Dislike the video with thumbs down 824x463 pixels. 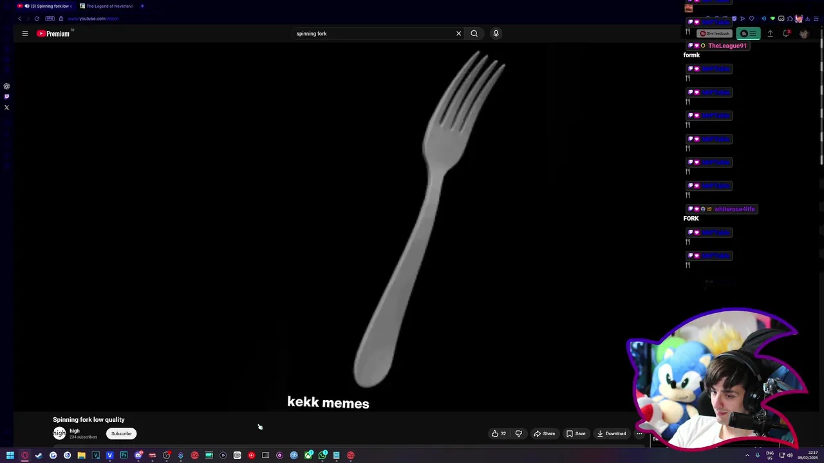click(519, 433)
